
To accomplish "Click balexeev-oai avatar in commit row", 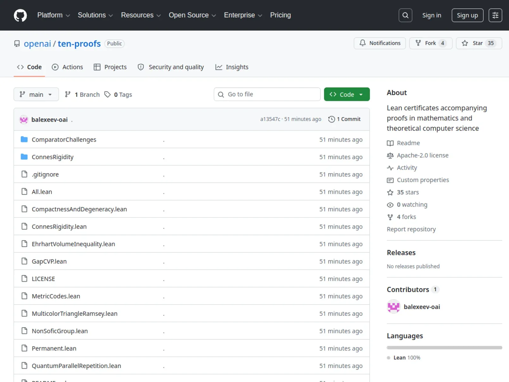I will click(x=24, y=119).
